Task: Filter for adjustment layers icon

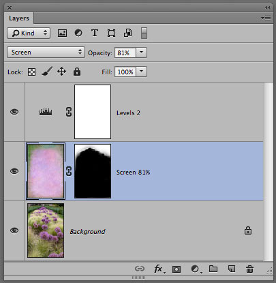Action: (78, 33)
